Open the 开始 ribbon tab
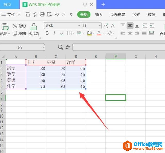 [x=84, y=14]
